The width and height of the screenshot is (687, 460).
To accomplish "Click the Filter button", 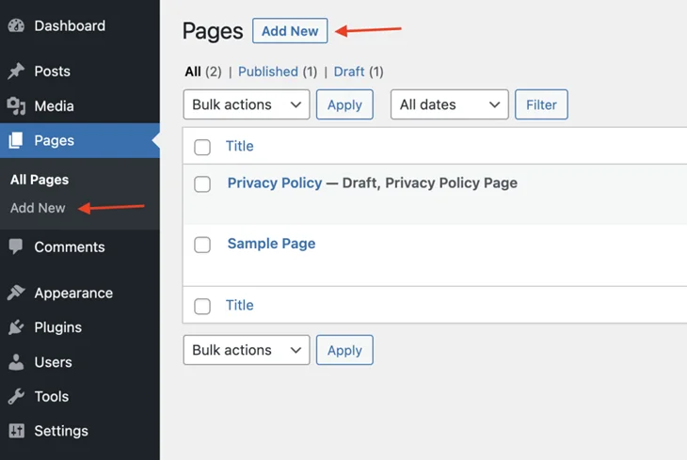I will 541,104.
